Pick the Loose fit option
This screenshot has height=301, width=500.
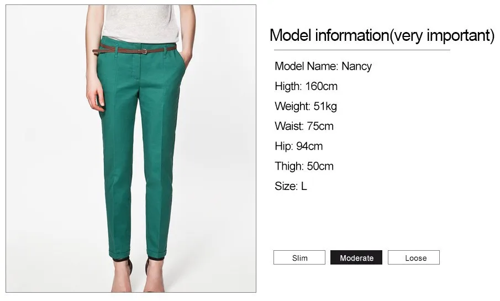(x=414, y=257)
